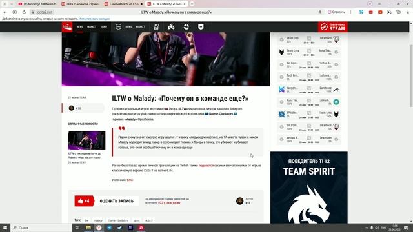Switch to the Morning Chill House tab

pos(37,4)
